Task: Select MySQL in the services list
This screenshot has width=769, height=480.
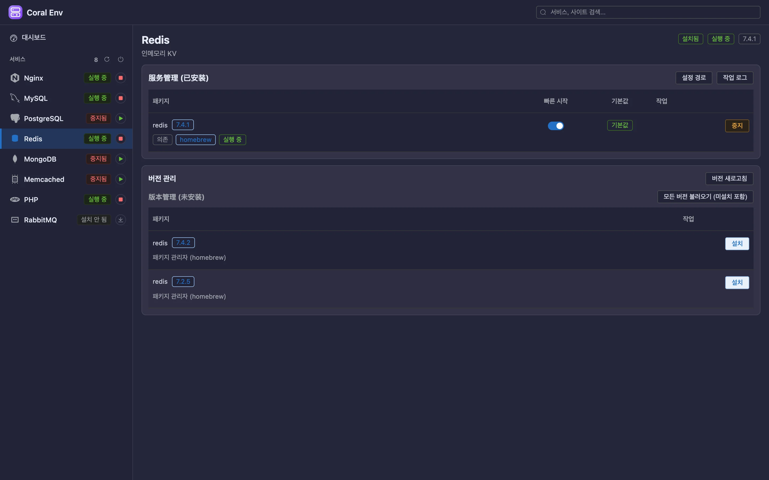Action: tap(66, 98)
